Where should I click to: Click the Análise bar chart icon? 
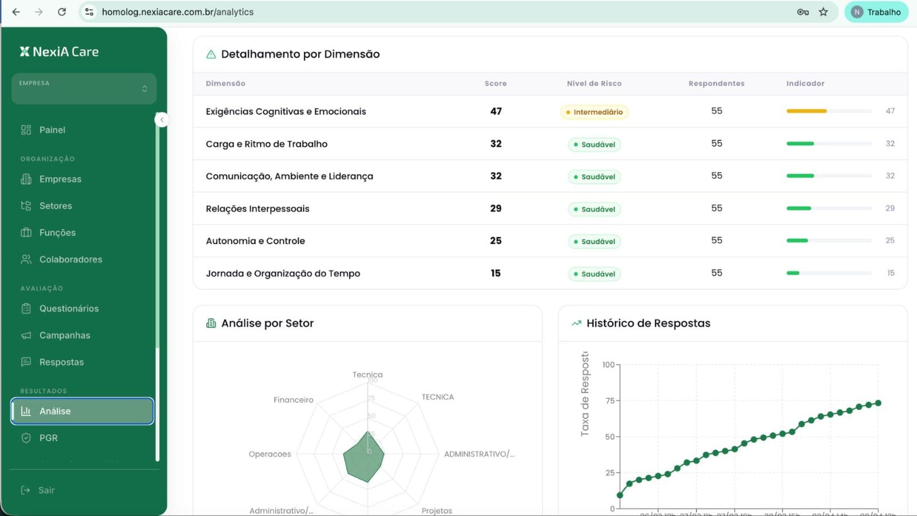[26, 411]
